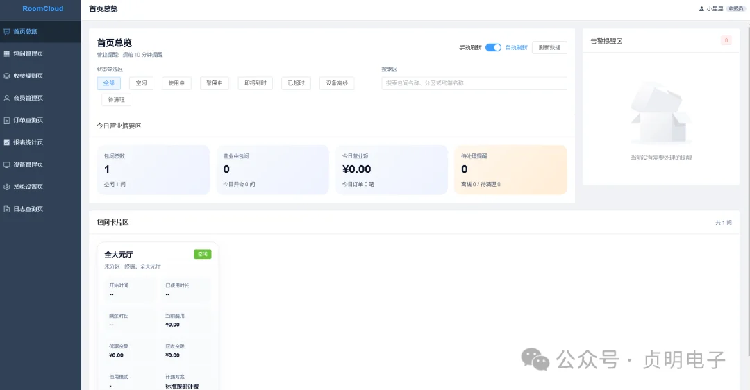The image size is (750, 390).
Task: Click the 营业提醒 10 分钟 subtitle
Action: pos(130,55)
